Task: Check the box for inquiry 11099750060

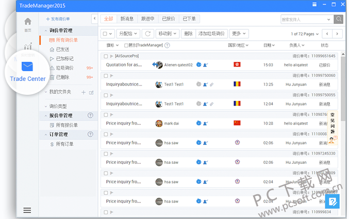Action: click(106, 76)
